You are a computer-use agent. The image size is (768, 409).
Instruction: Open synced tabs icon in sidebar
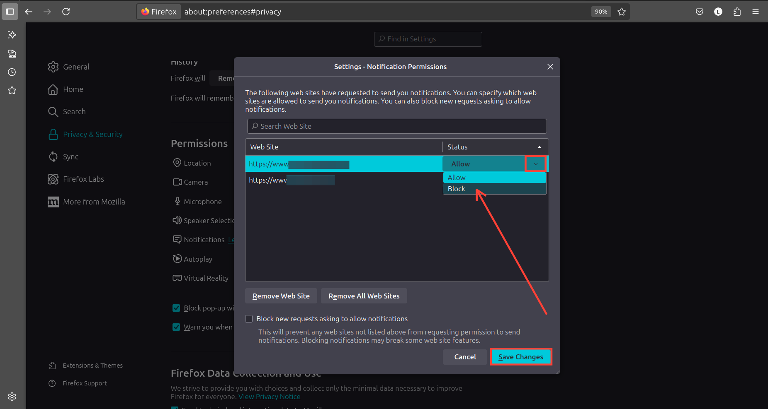(12, 53)
